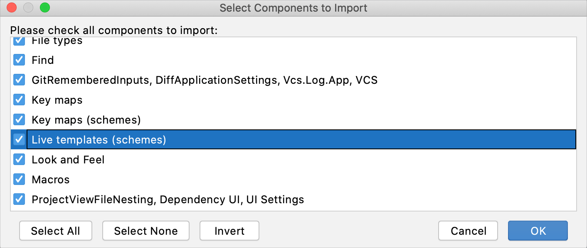Uncheck the ProjectViewFileNesting checkbox
The height and width of the screenshot is (248, 587).
click(19, 199)
